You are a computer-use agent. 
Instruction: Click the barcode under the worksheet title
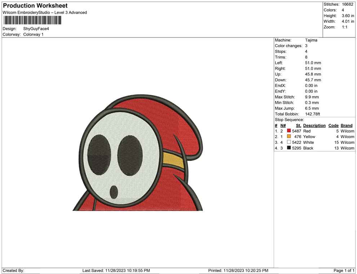pyautogui.click(x=32, y=20)
